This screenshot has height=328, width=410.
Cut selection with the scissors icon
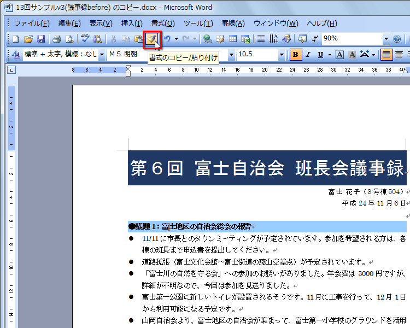point(113,39)
